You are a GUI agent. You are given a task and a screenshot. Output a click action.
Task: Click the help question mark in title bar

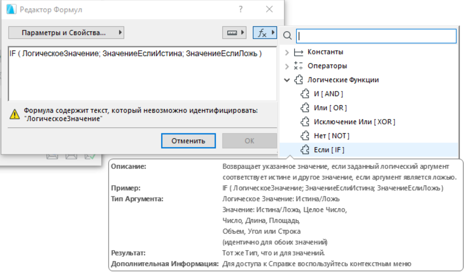[x=241, y=9]
